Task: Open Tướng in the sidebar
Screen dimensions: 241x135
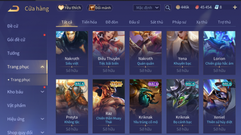Action: 13,53
